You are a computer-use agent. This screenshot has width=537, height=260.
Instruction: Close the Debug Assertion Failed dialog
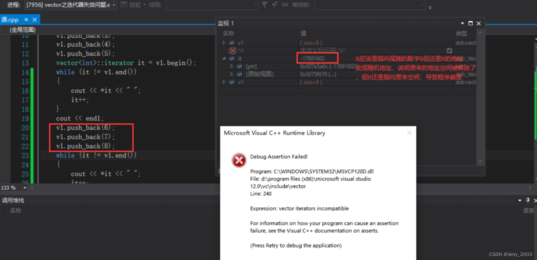[409, 133]
